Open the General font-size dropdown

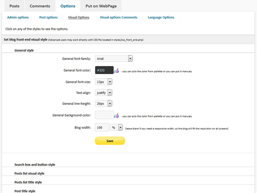[103, 82]
